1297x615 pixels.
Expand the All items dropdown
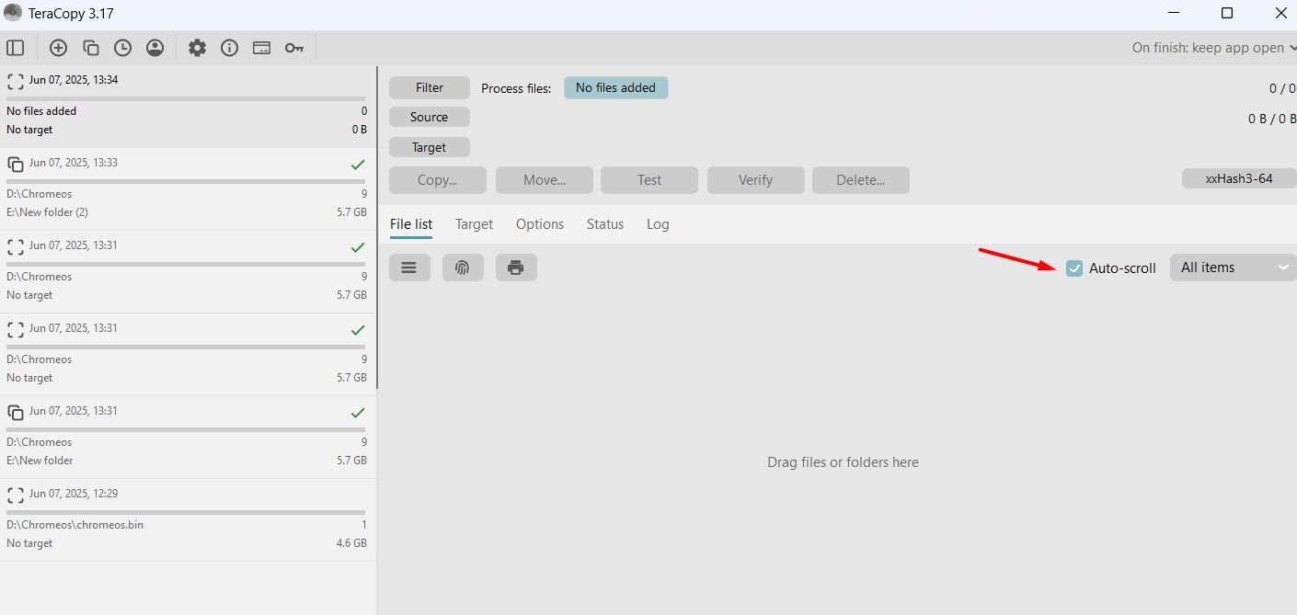pos(1233,268)
